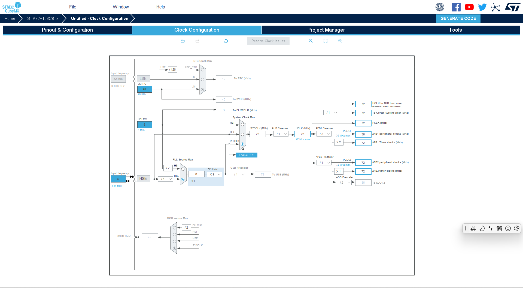Zoom out of the clock diagram
This screenshot has width=523, height=288.
pyautogui.click(x=340, y=41)
